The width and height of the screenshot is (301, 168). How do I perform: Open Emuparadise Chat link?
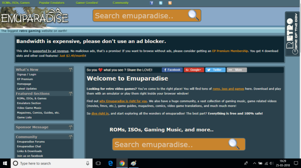tap(29, 146)
